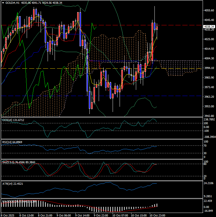Click the 3953.00 price scale label

209,106
